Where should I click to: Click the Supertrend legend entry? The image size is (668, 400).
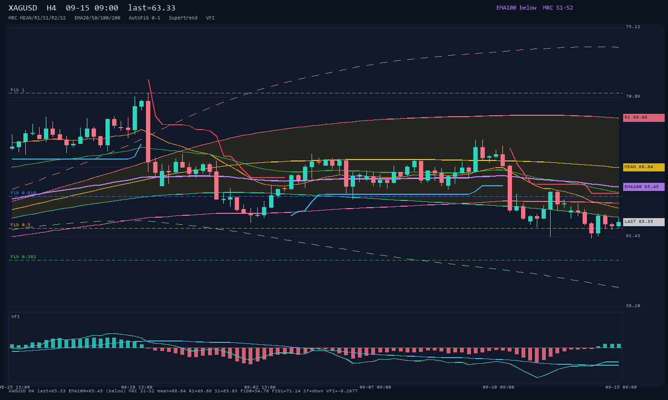point(183,18)
